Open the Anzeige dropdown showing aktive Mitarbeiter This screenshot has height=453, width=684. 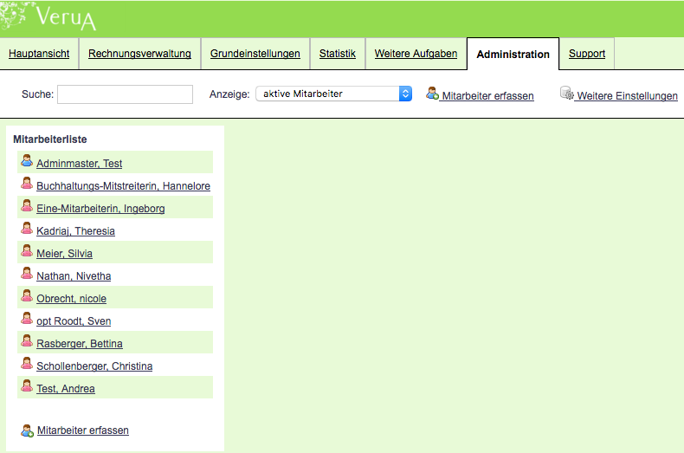[333, 94]
